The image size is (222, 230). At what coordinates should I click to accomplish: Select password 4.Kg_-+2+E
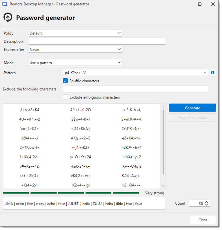81,139
